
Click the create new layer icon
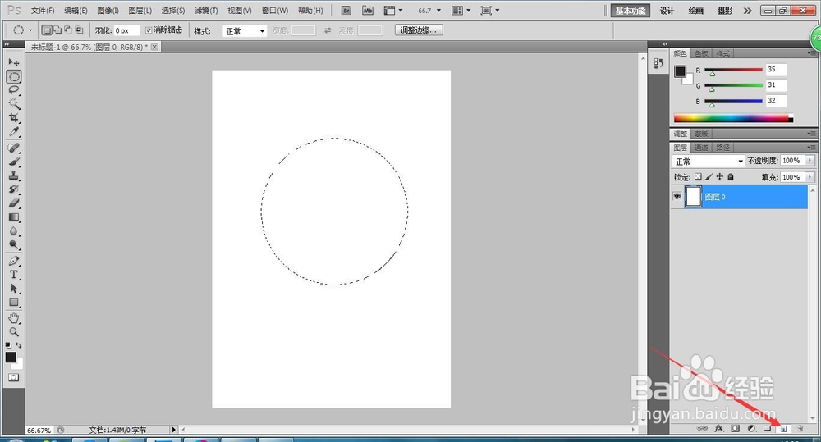(784, 428)
